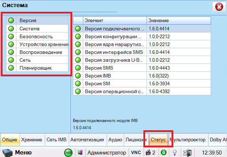The height and width of the screenshot is (157, 227).
Task: Open the Меню button
Action: 21,152
